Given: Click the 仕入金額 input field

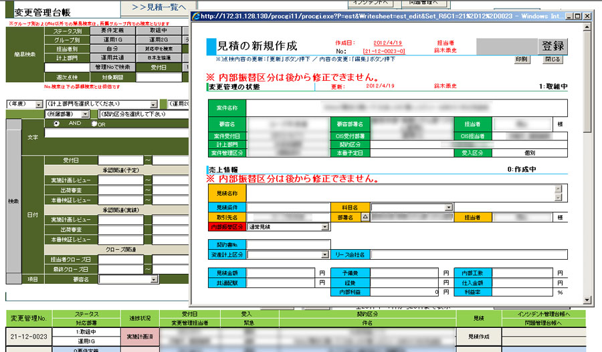Looking at the screenshot, I should [x=522, y=283].
